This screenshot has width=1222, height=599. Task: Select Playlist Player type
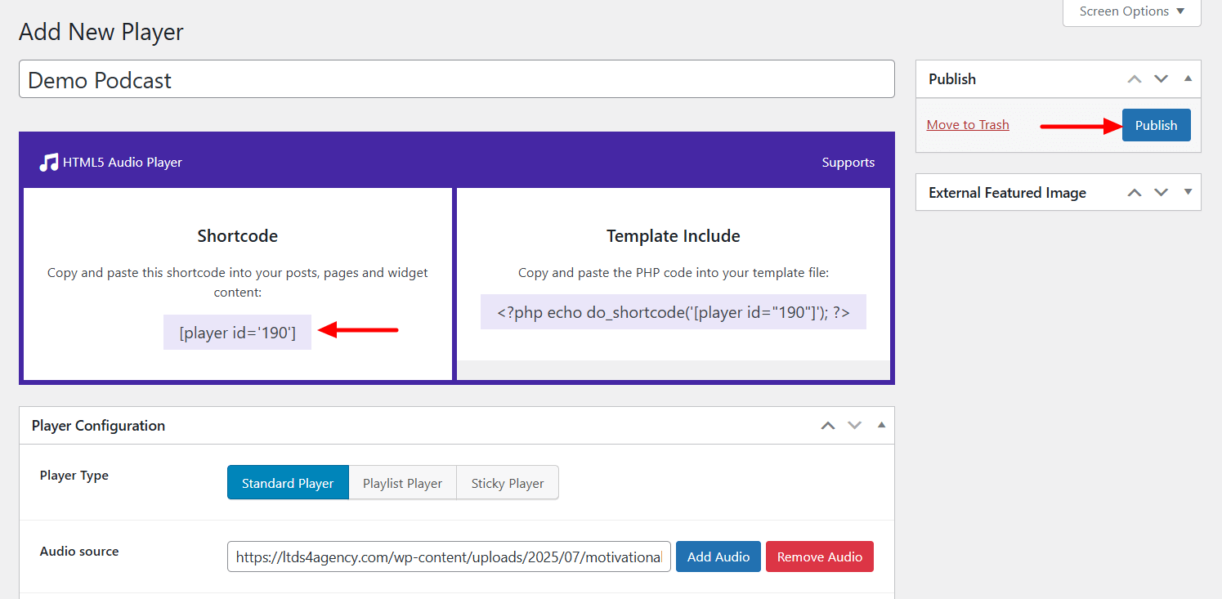point(402,483)
